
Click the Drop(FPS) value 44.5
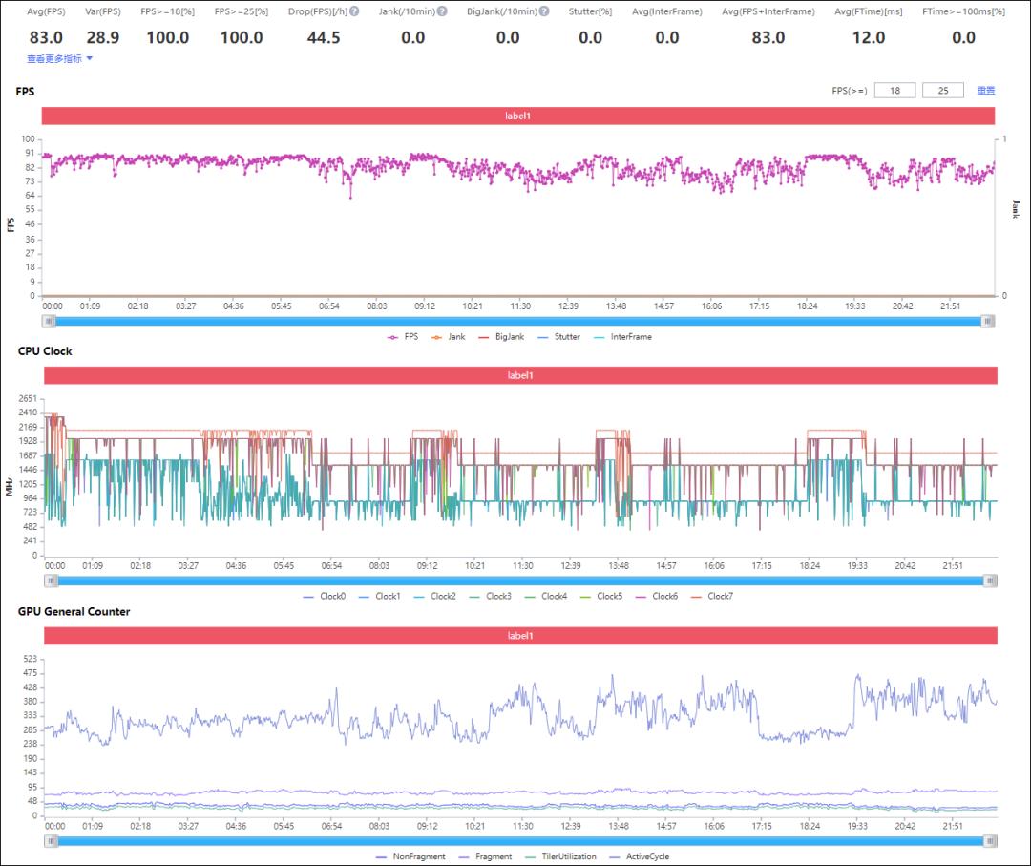pos(324,37)
